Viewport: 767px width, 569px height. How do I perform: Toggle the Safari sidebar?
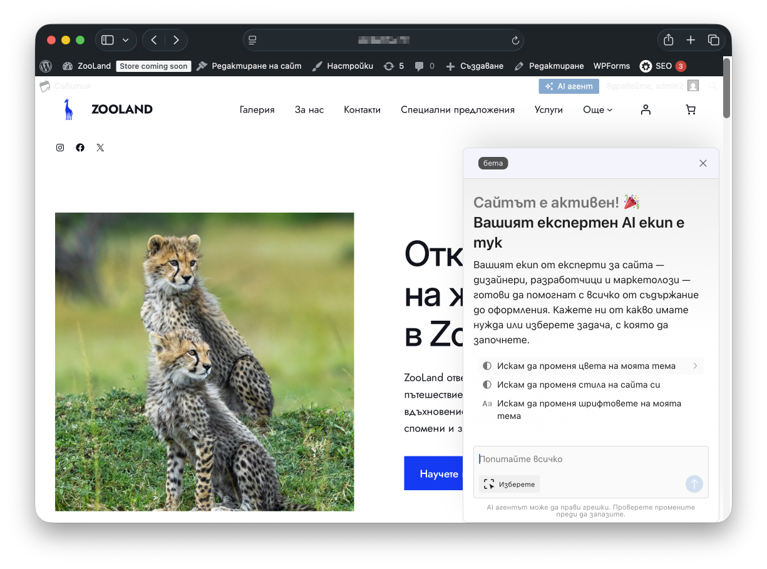pos(108,40)
